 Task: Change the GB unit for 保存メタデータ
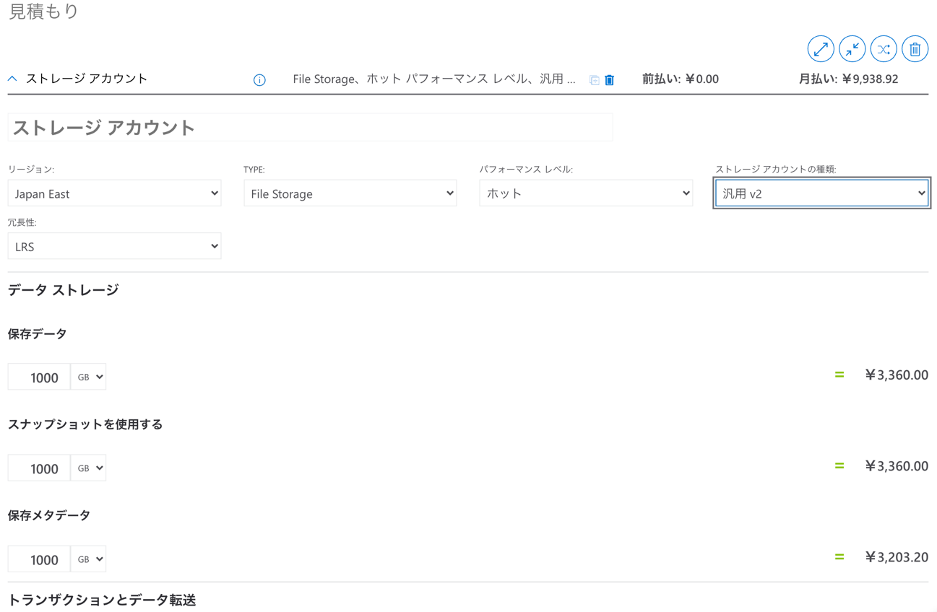(89, 559)
